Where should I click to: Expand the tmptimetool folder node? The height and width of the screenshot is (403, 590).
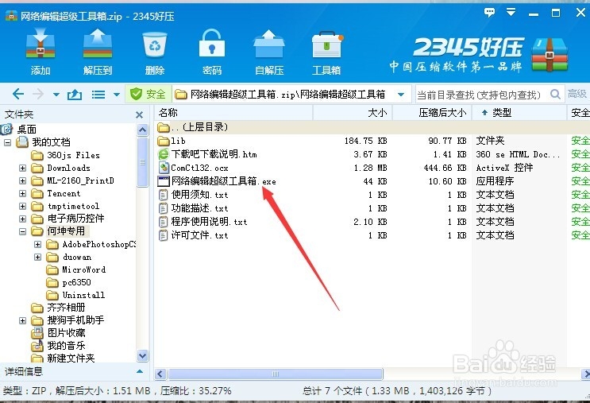pos(22,207)
